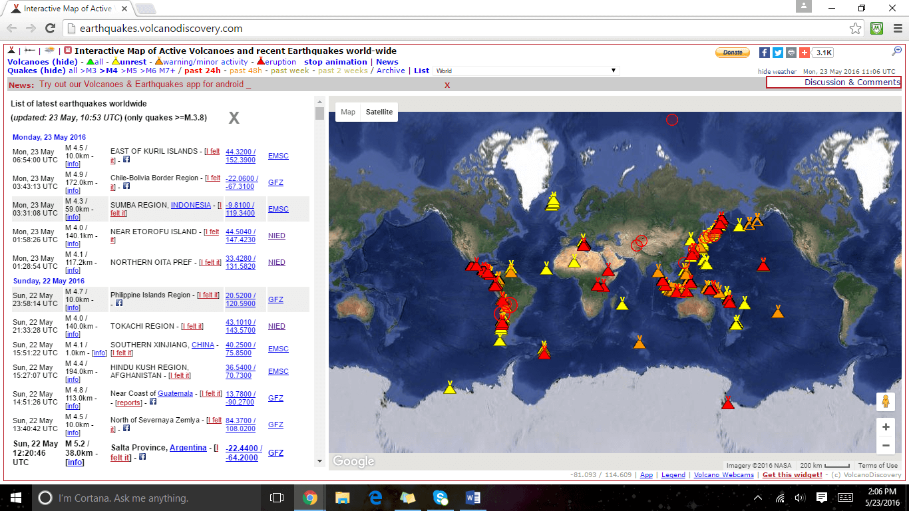Click Facebook icon in Philippine Islands row
Viewport: 909px width, 511px height.
(x=119, y=303)
